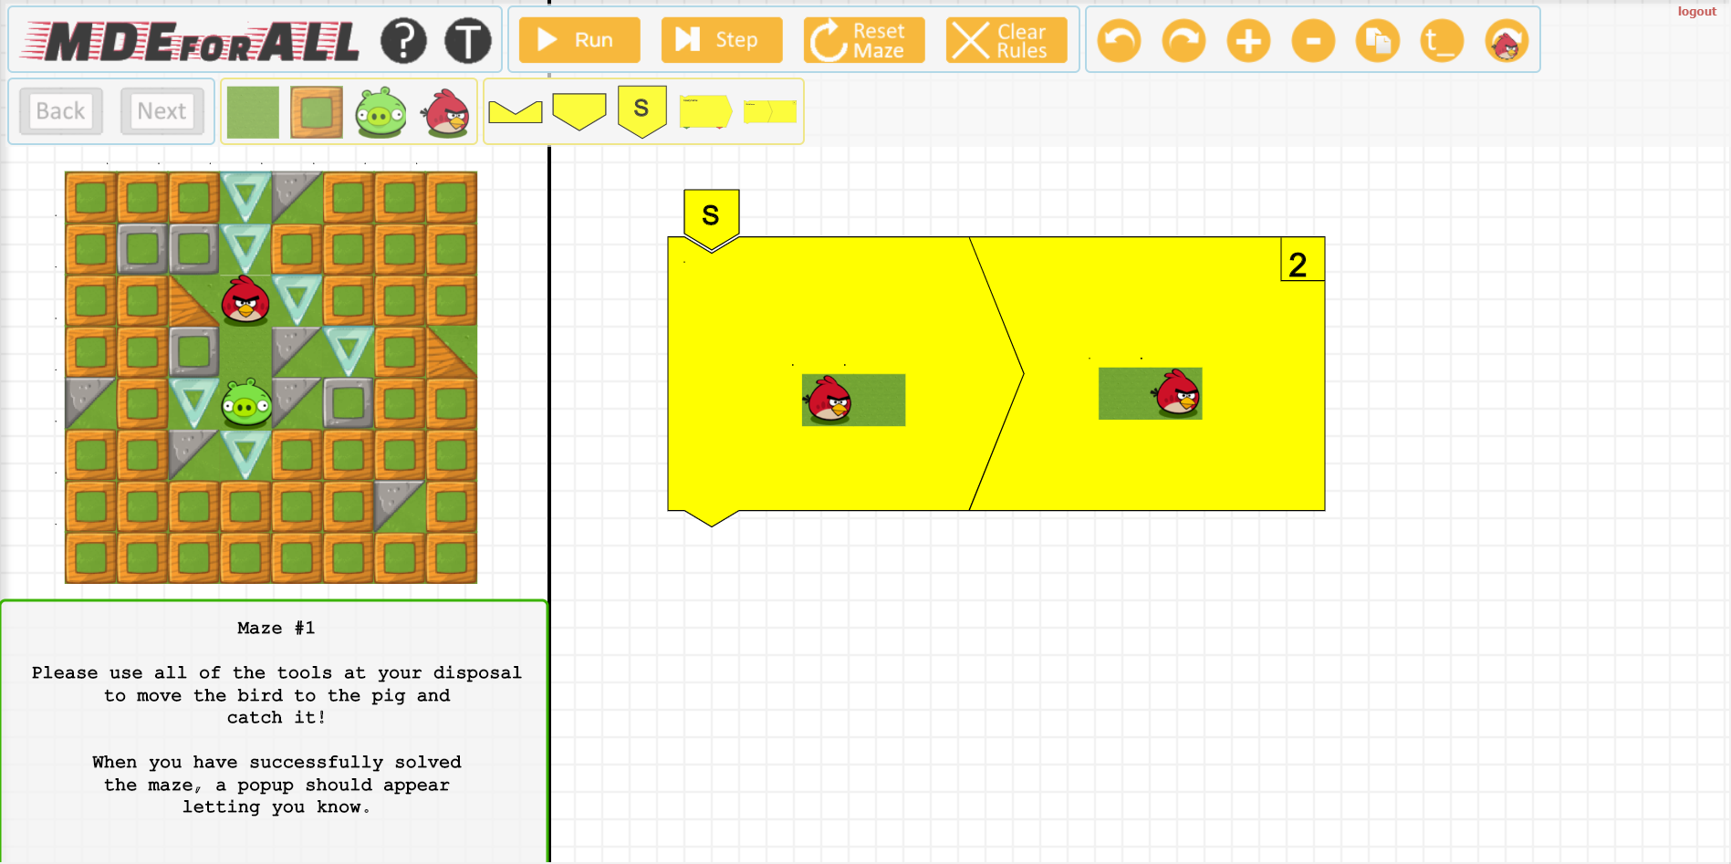1731x864 pixels.
Task: Select the green pig palette item
Action: (x=381, y=112)
